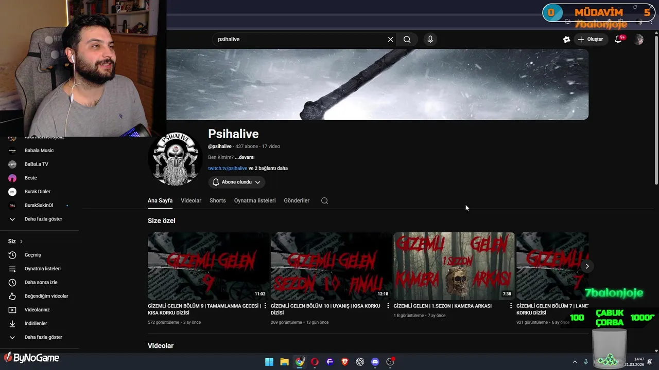Click the search magnifier button
659x370 pixels.
click(x=407, y=39)
